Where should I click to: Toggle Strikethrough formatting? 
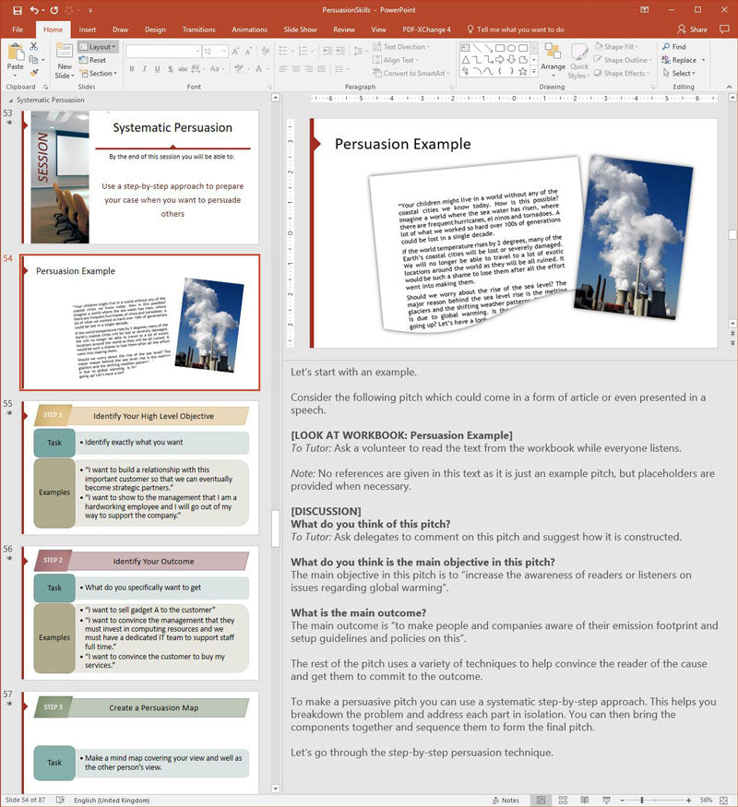click(183, 68)
